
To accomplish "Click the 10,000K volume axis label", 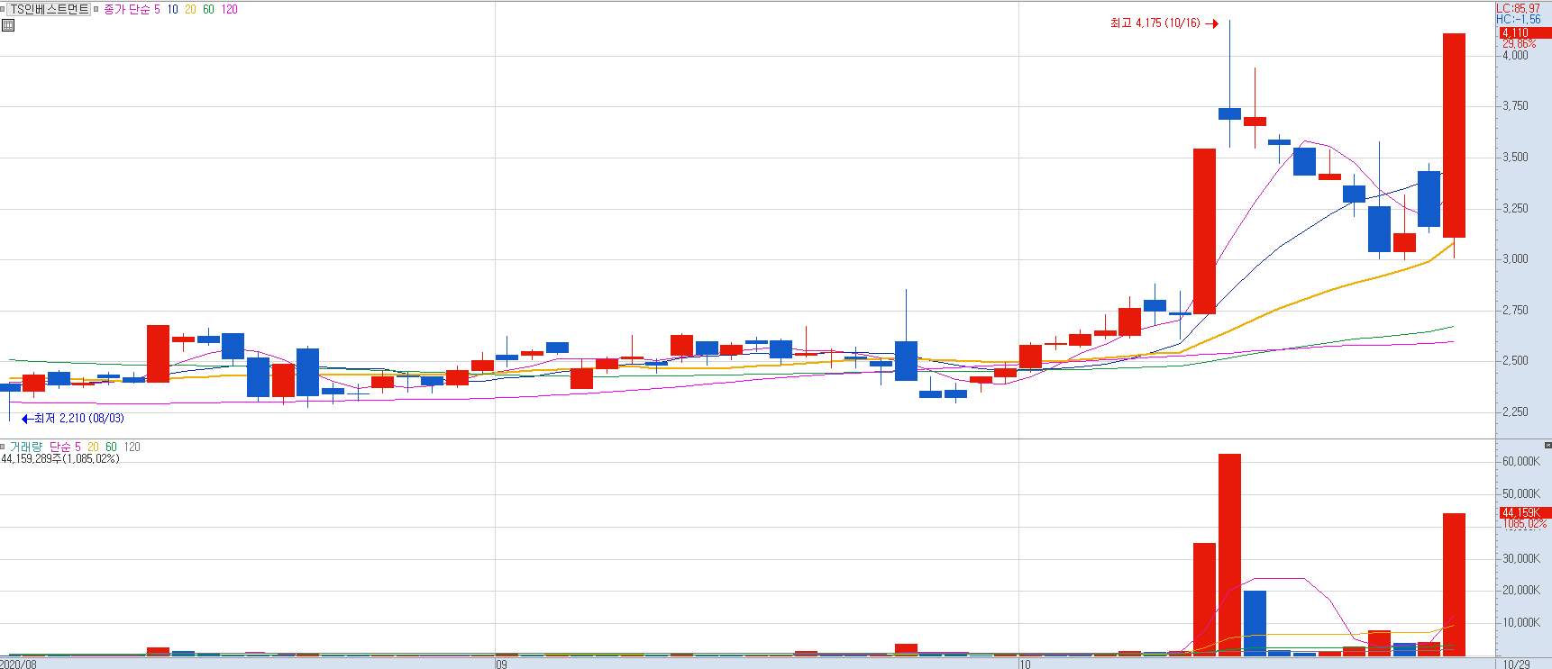I will pyautogui.click(x=1521, y=622).
